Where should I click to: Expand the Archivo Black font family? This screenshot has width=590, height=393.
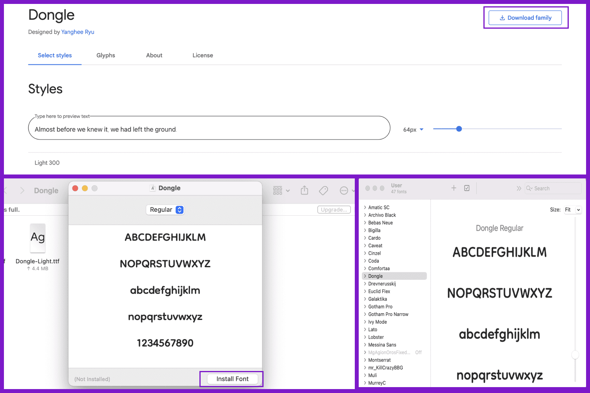point(365,215)
